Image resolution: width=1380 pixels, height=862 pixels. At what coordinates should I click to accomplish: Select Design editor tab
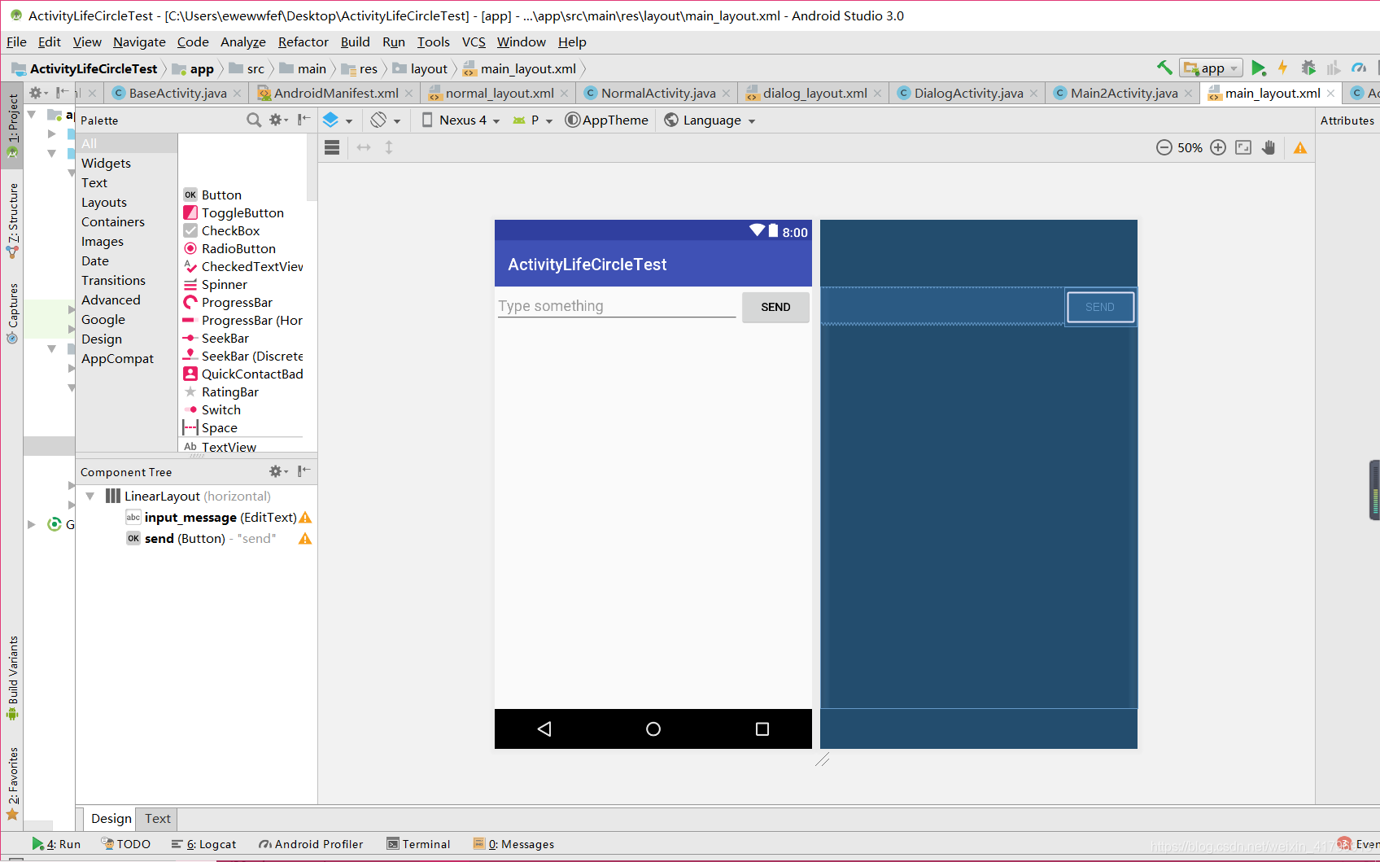pos(111,818)
